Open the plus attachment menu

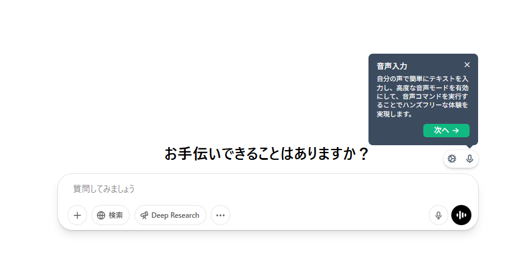[x=77, y=215]
